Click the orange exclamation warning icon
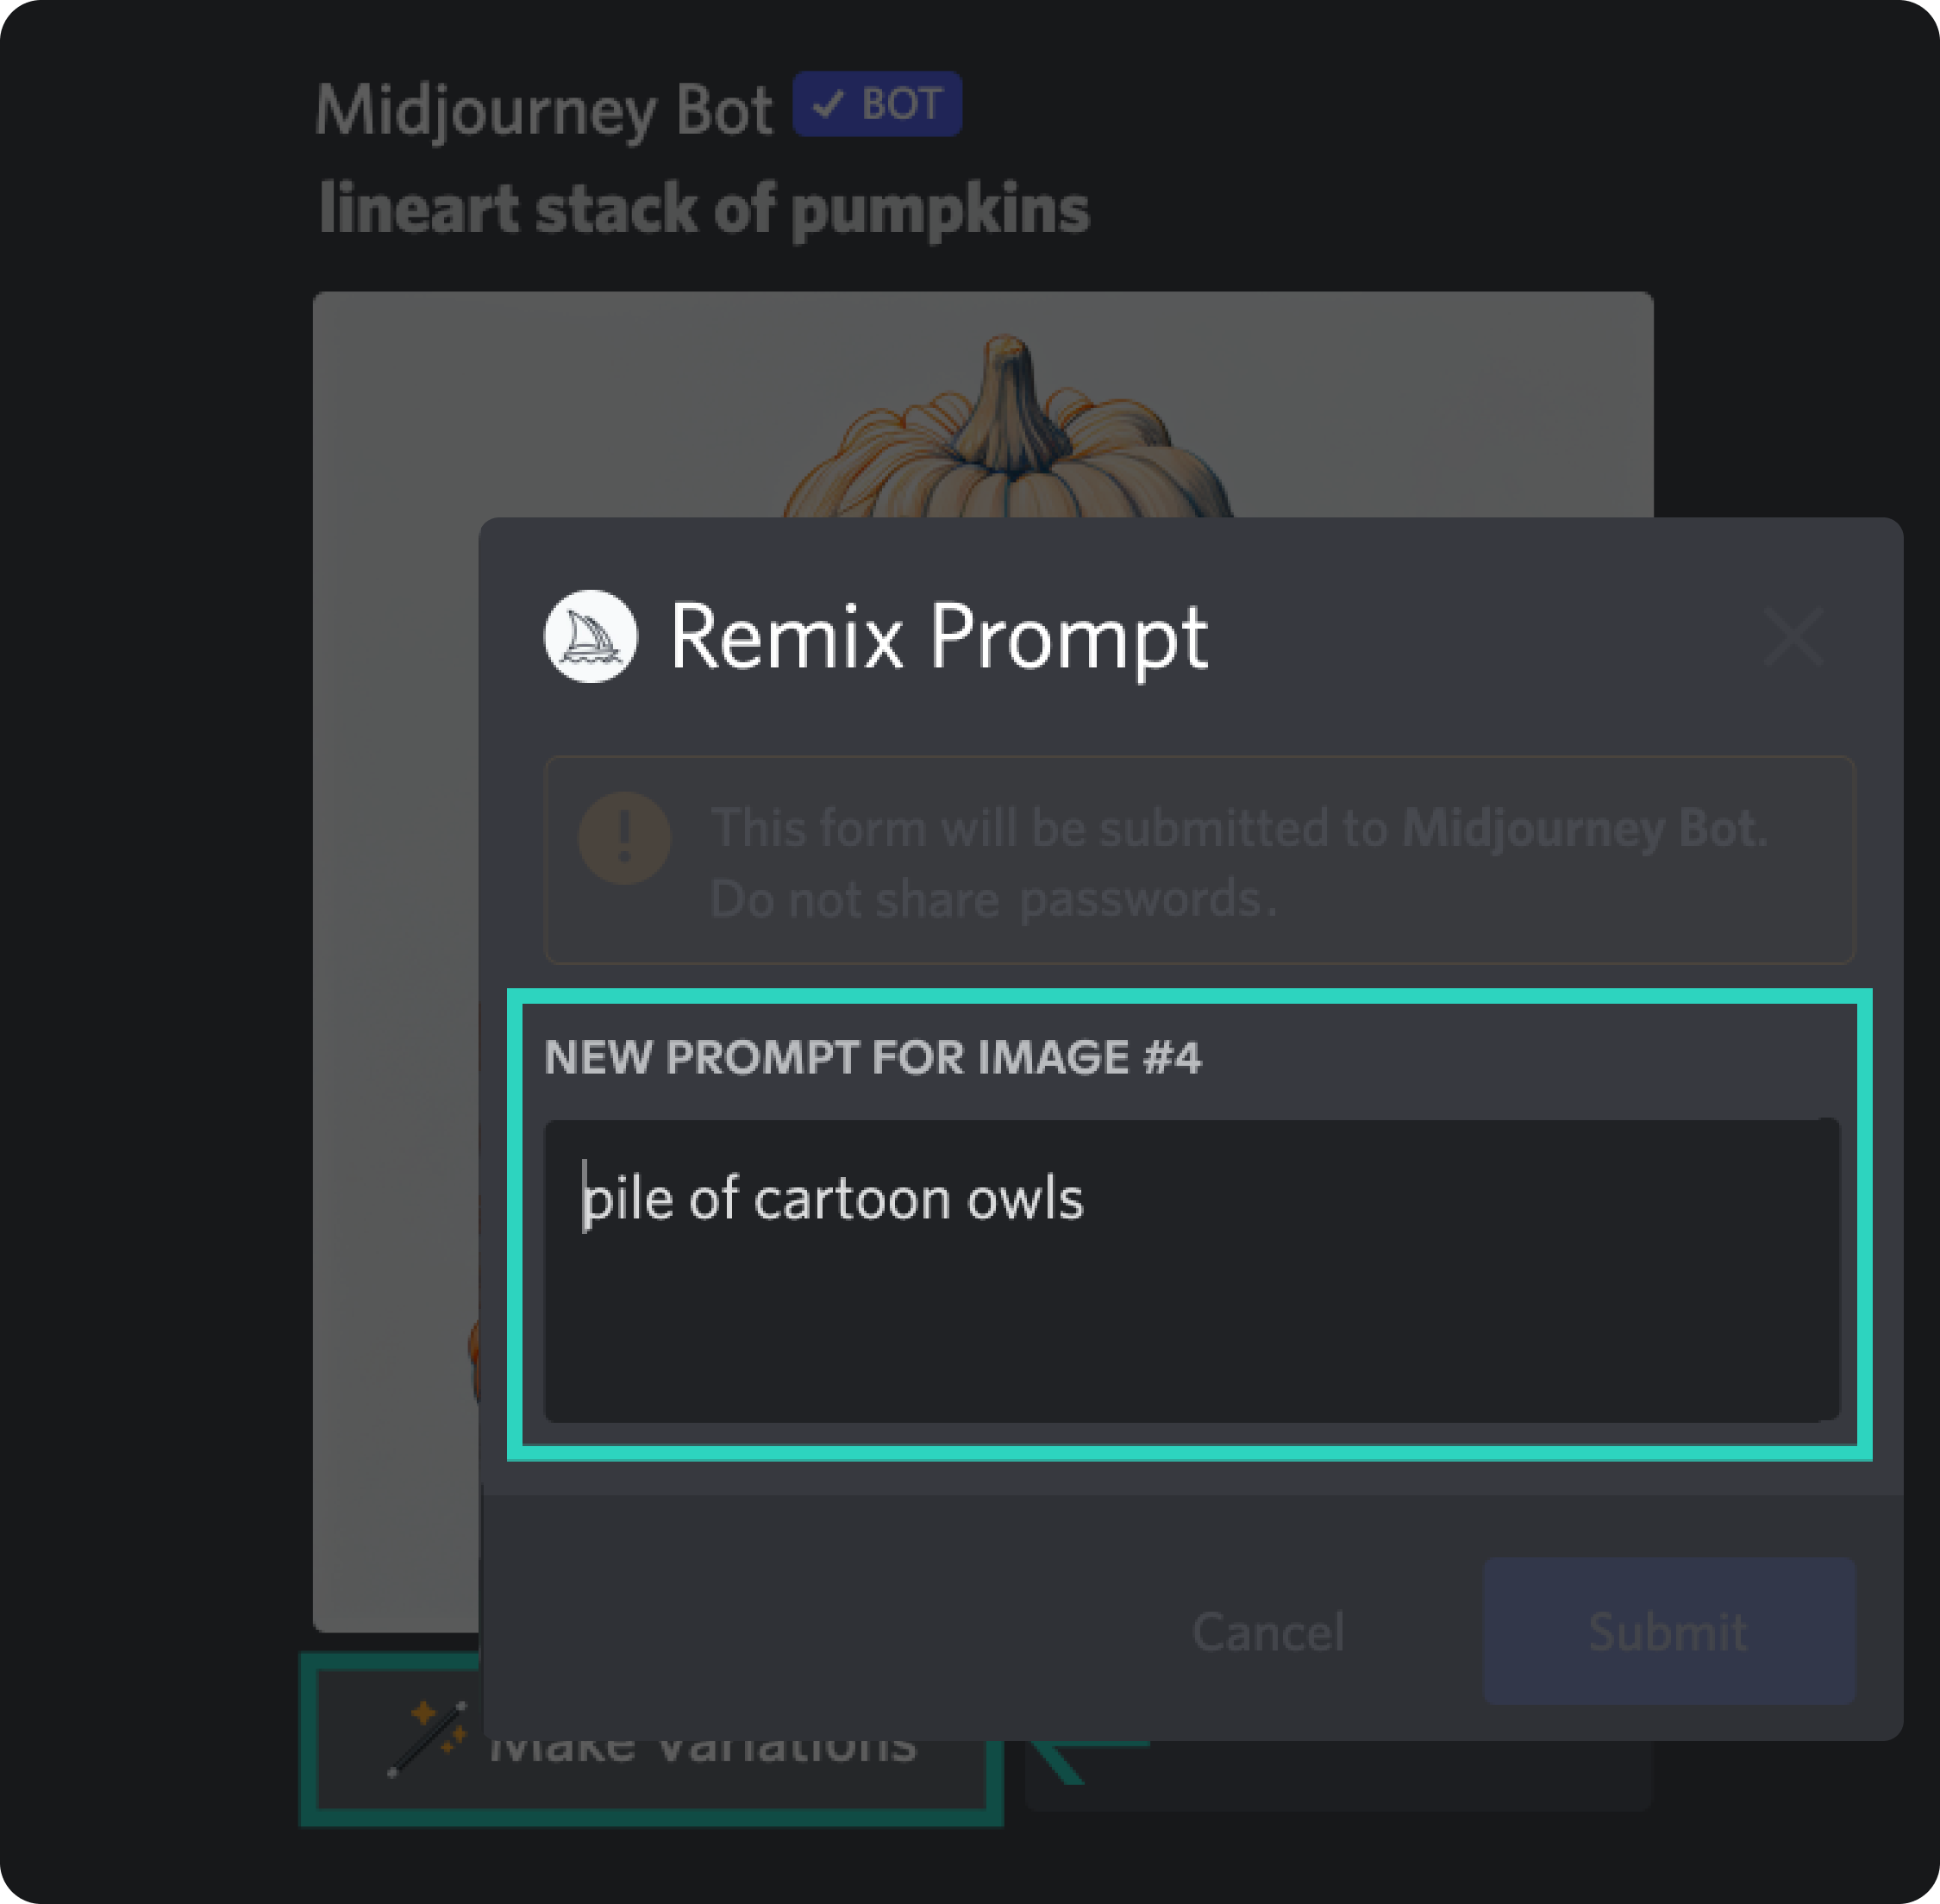Image resolution: width=1940 pixels, height=1904 pixels. point(624,837)
